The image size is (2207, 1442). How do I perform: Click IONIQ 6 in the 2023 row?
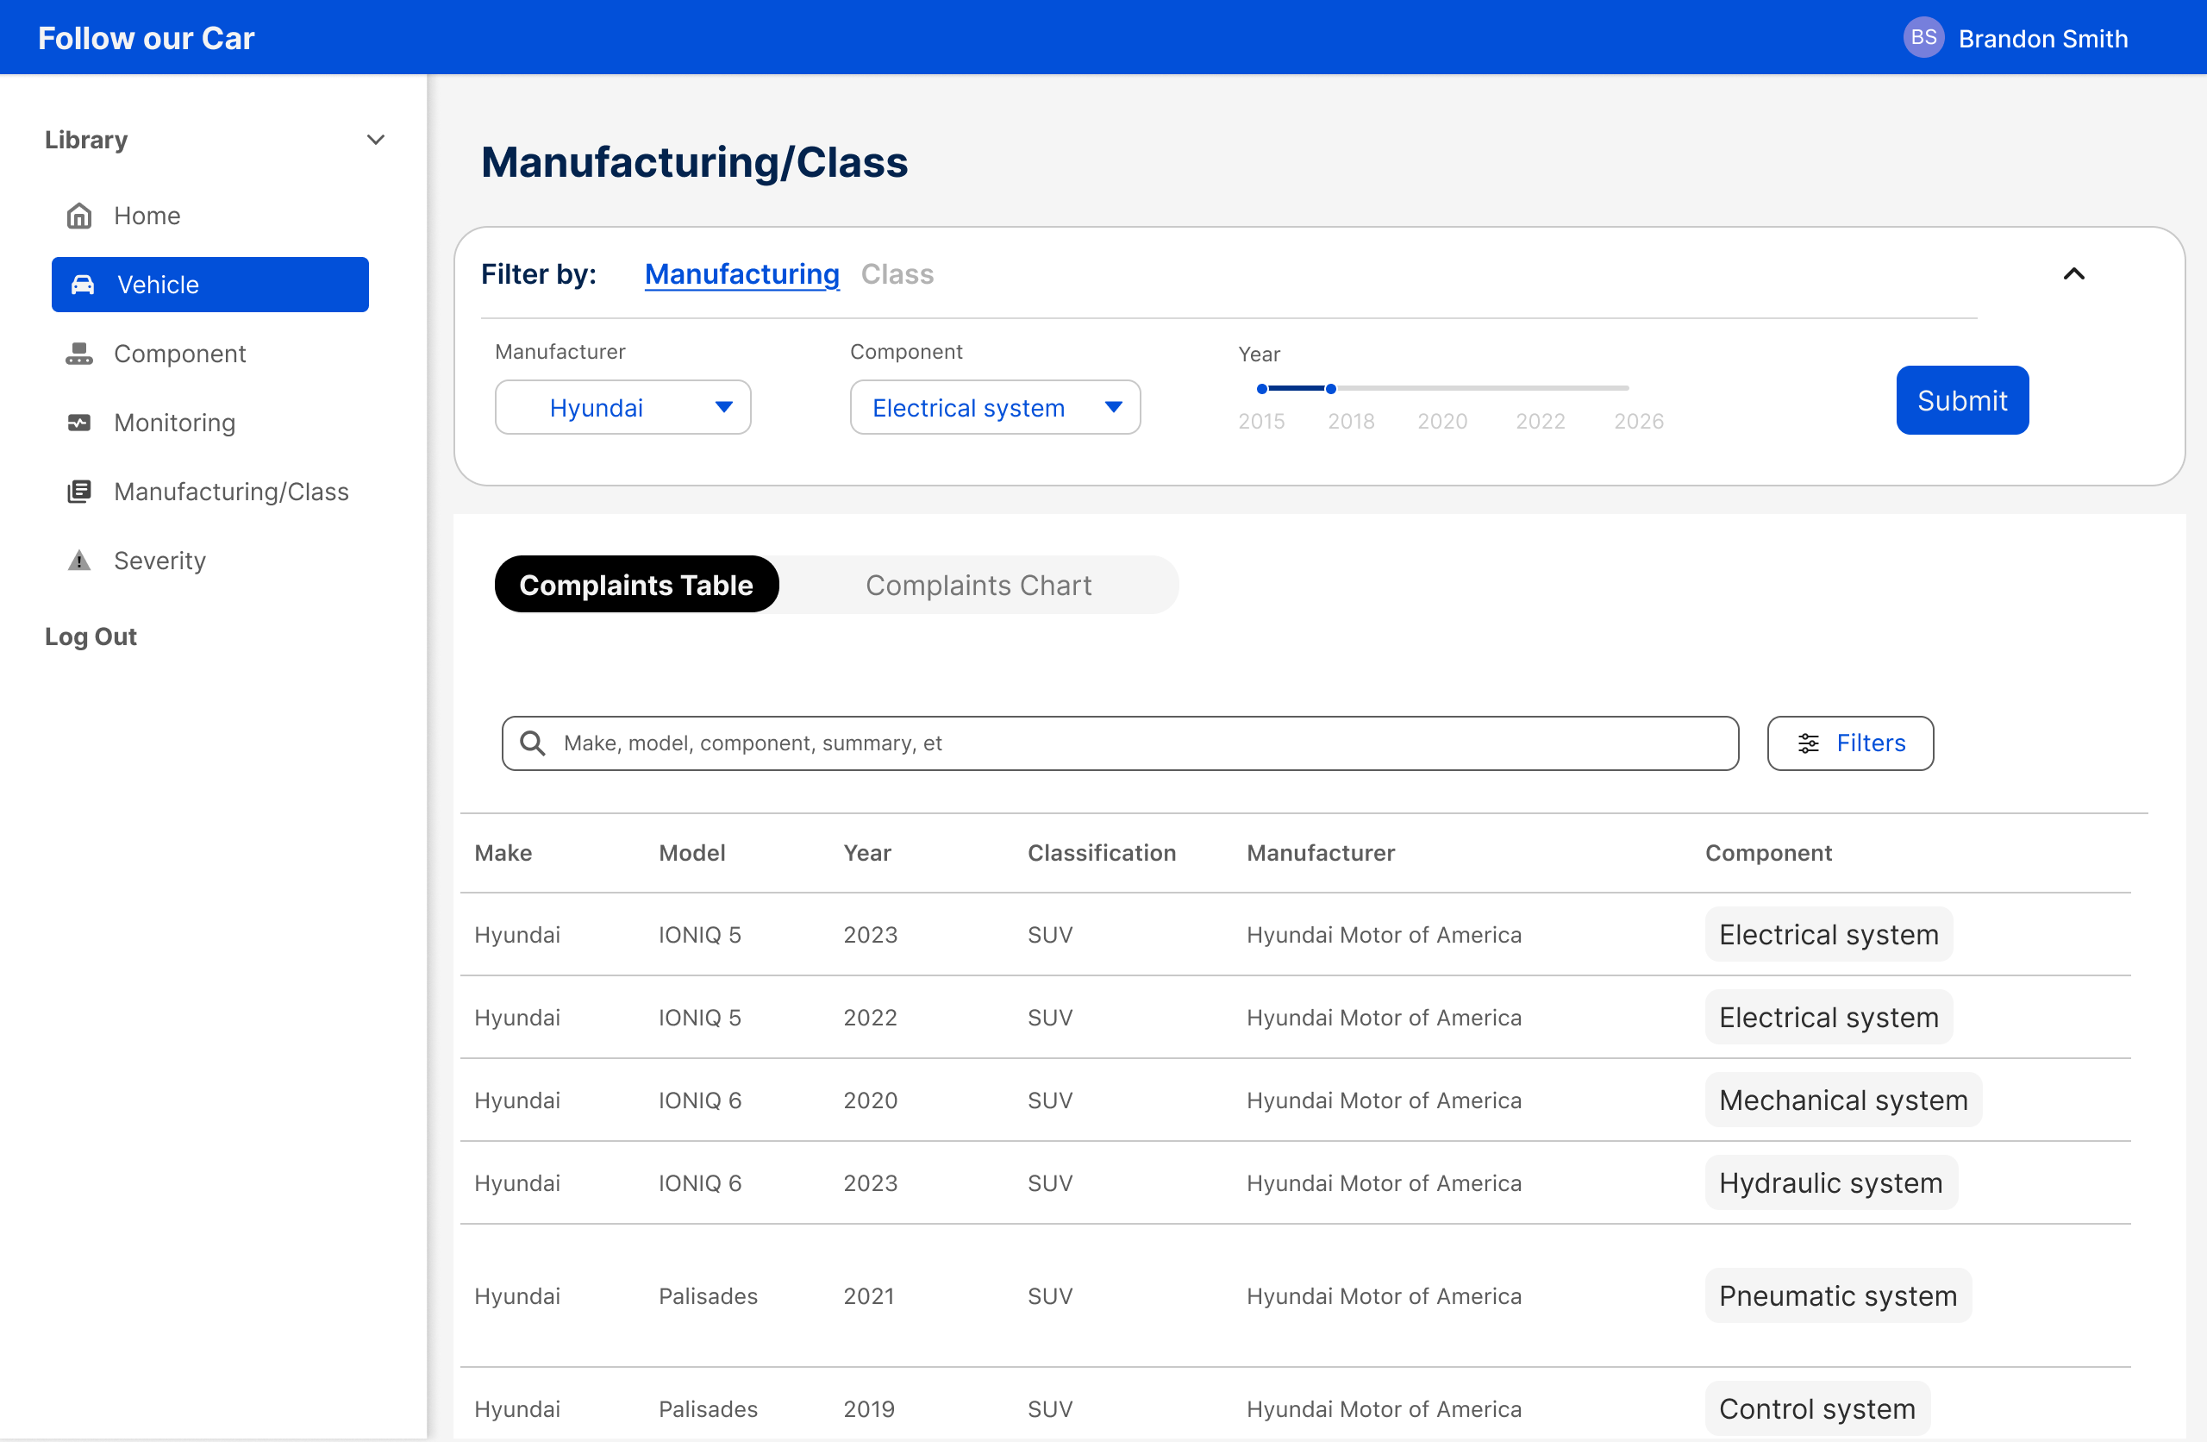click(700, 1183)
